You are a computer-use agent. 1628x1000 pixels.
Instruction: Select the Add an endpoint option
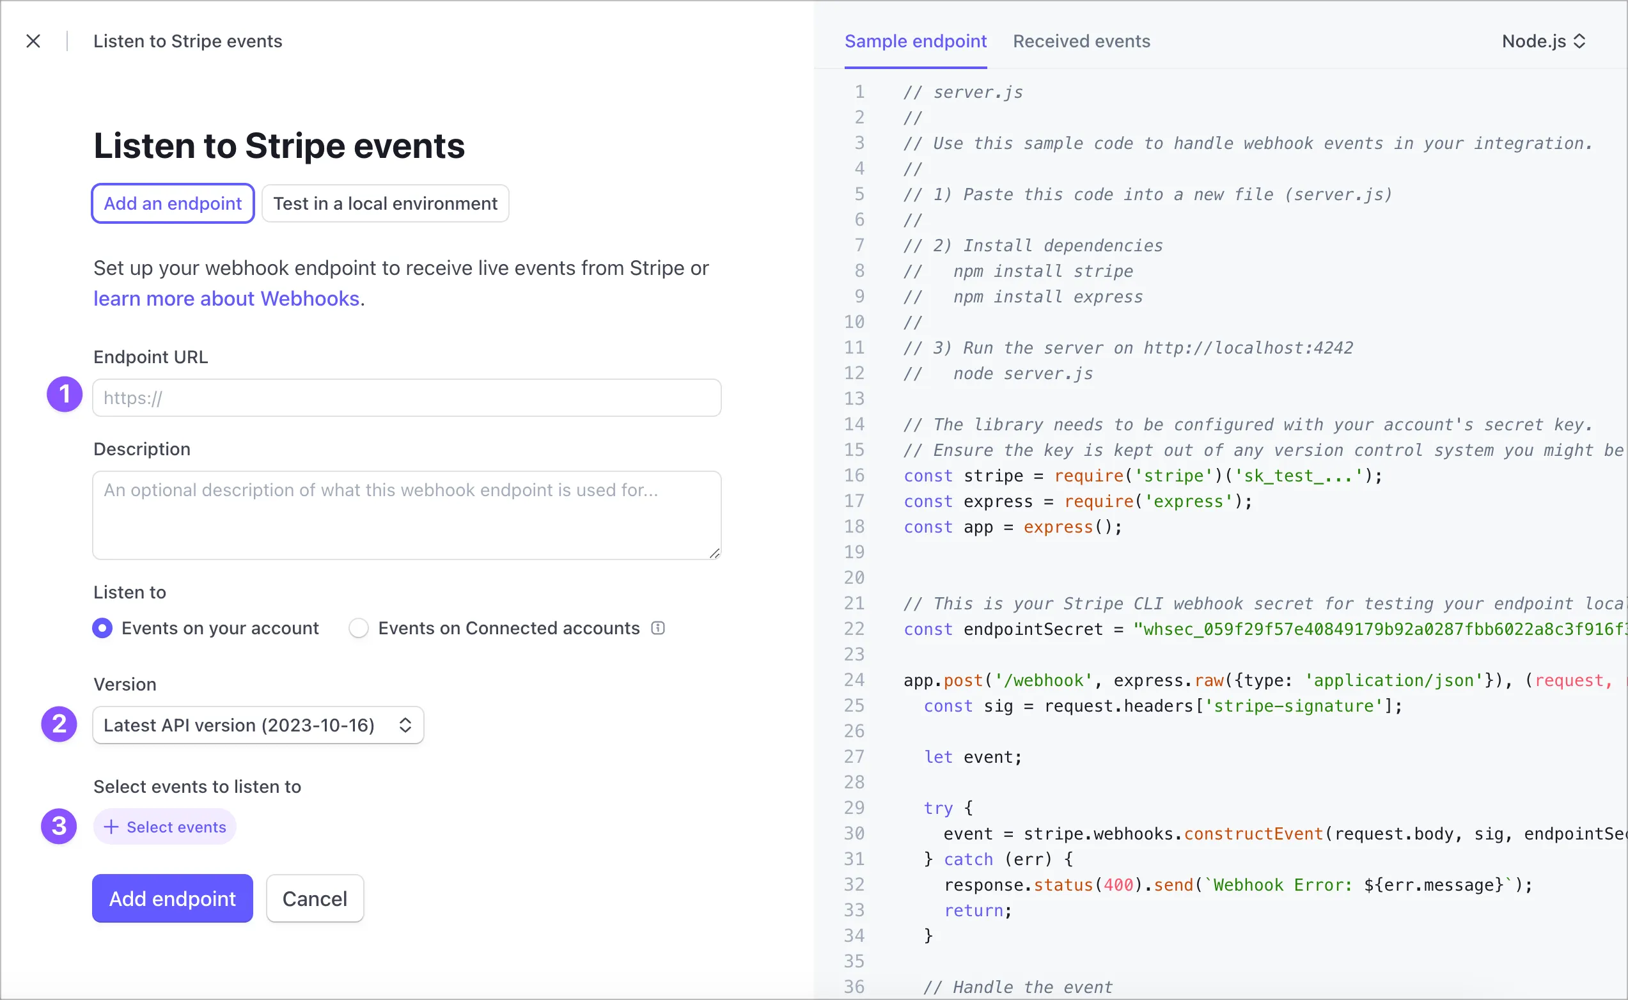[x=173, y=203]
